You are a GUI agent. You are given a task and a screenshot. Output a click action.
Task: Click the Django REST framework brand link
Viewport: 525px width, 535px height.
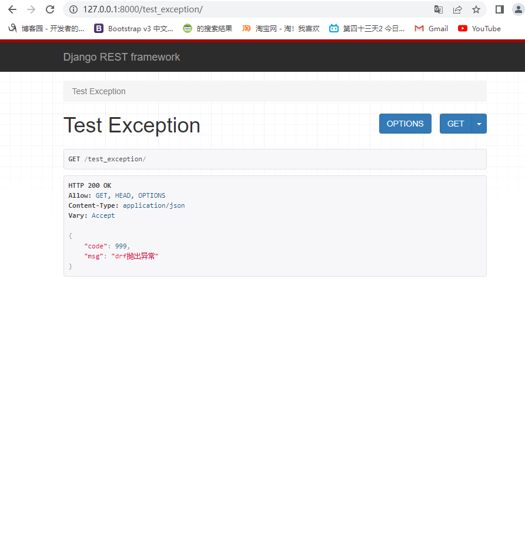tap(121, 57)
